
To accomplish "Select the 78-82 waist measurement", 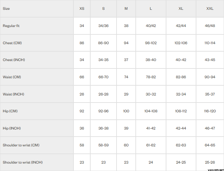I will coord(151,77).
